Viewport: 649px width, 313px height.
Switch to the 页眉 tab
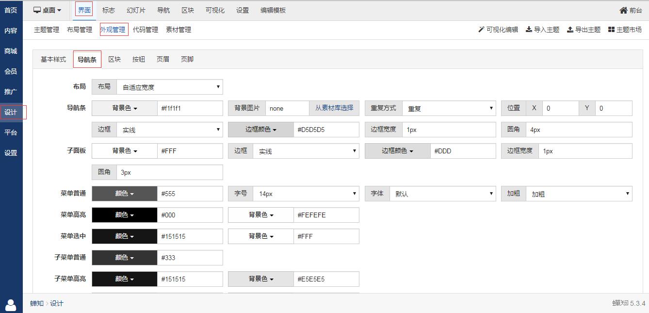[163, 59]
